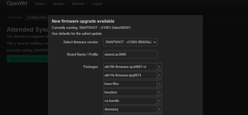
Task: Click the Logout link
Action: (x=97, y=4)
